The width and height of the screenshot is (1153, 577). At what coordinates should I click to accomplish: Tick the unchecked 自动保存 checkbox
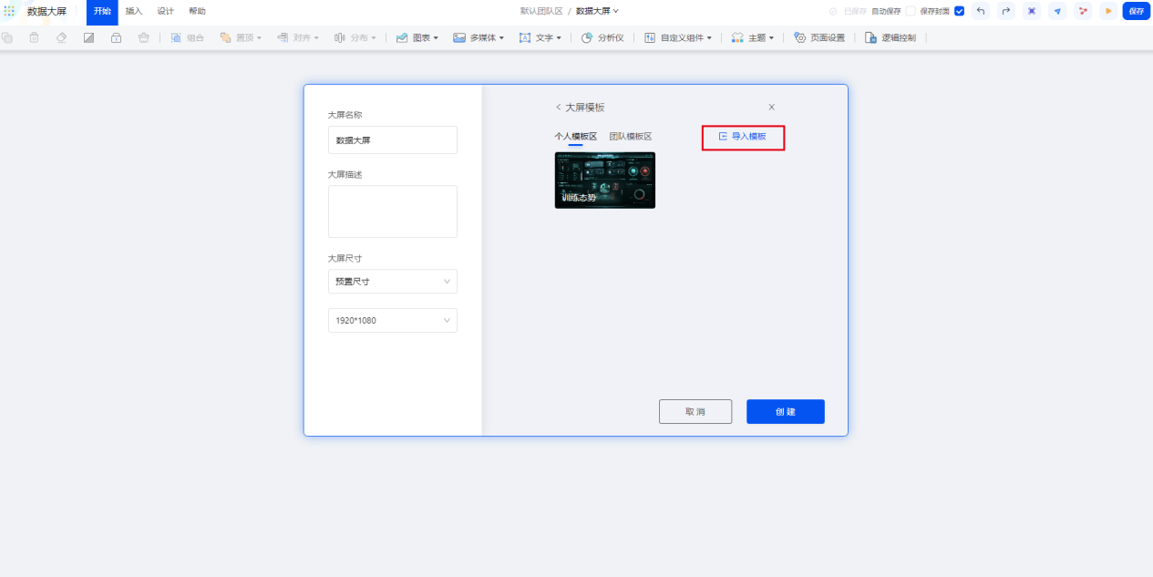910,11
